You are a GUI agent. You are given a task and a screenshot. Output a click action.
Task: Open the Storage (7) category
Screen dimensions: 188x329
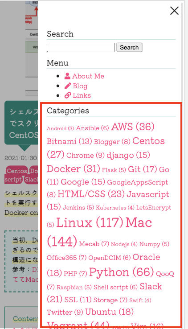pos(110,300)
